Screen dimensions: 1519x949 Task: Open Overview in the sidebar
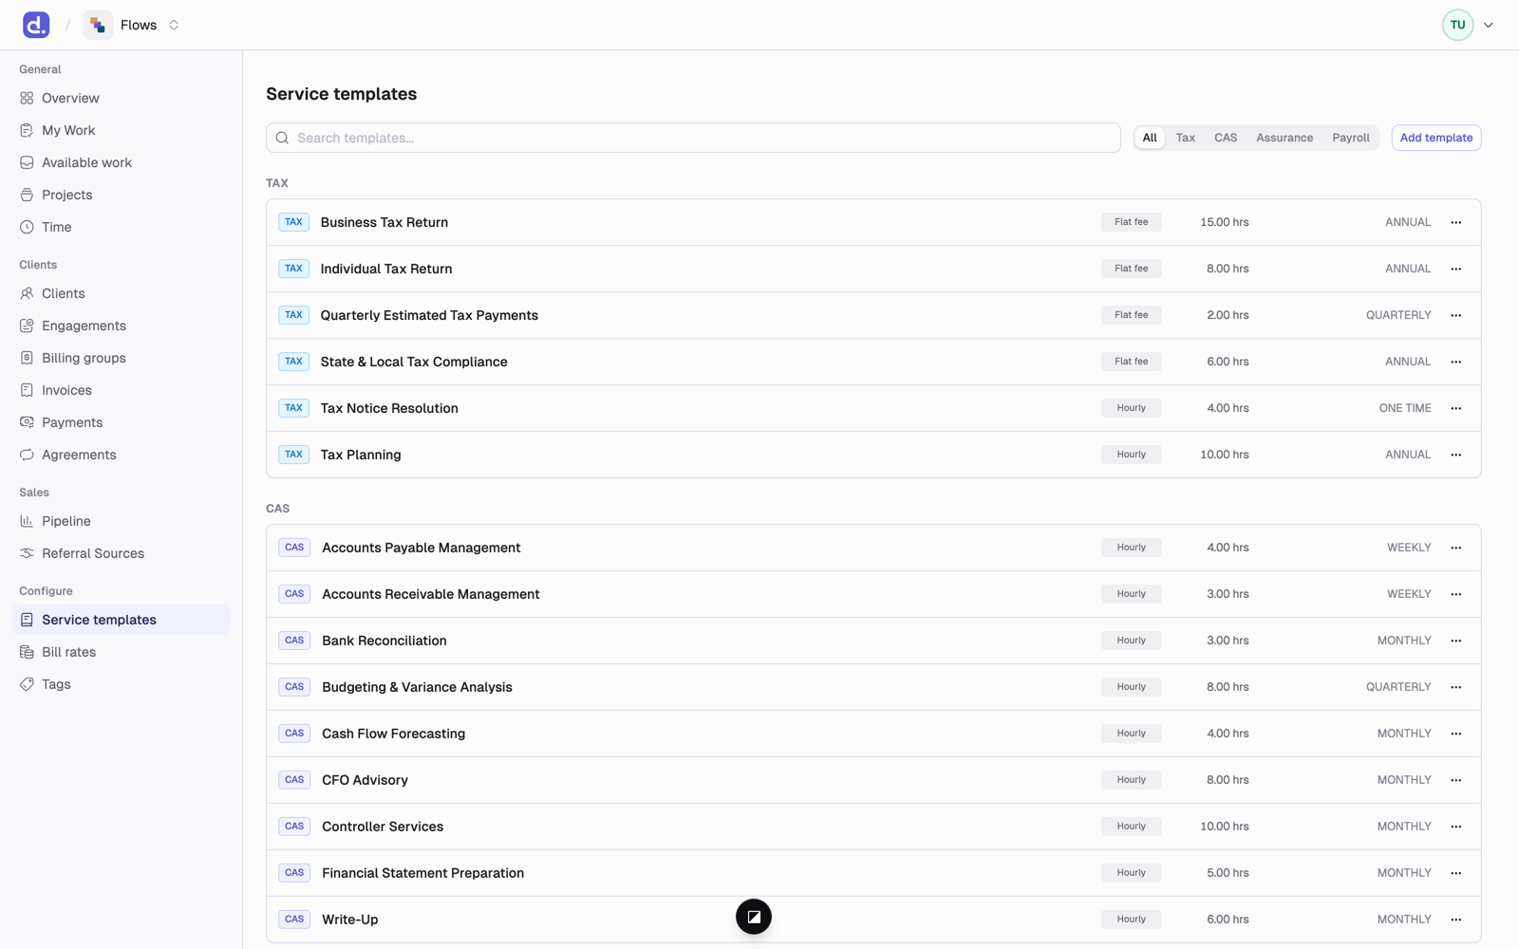[122, 98]
